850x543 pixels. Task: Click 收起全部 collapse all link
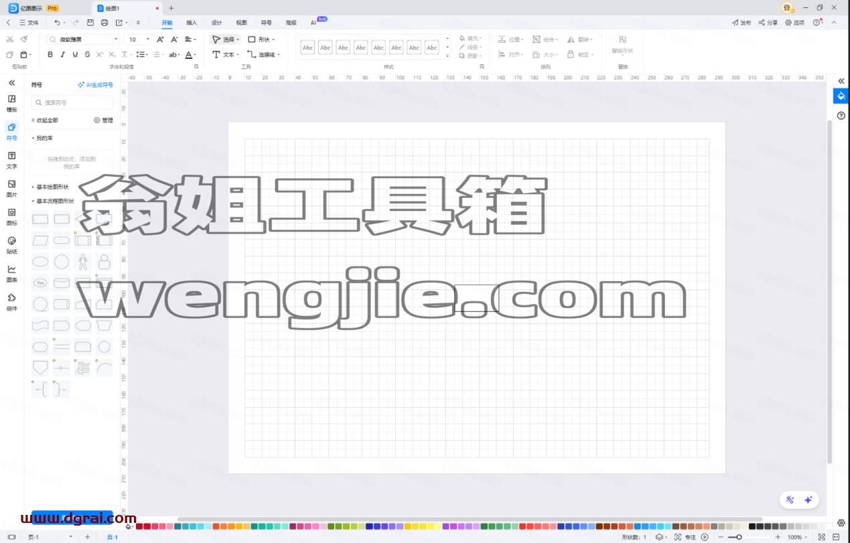coord(44,121)
